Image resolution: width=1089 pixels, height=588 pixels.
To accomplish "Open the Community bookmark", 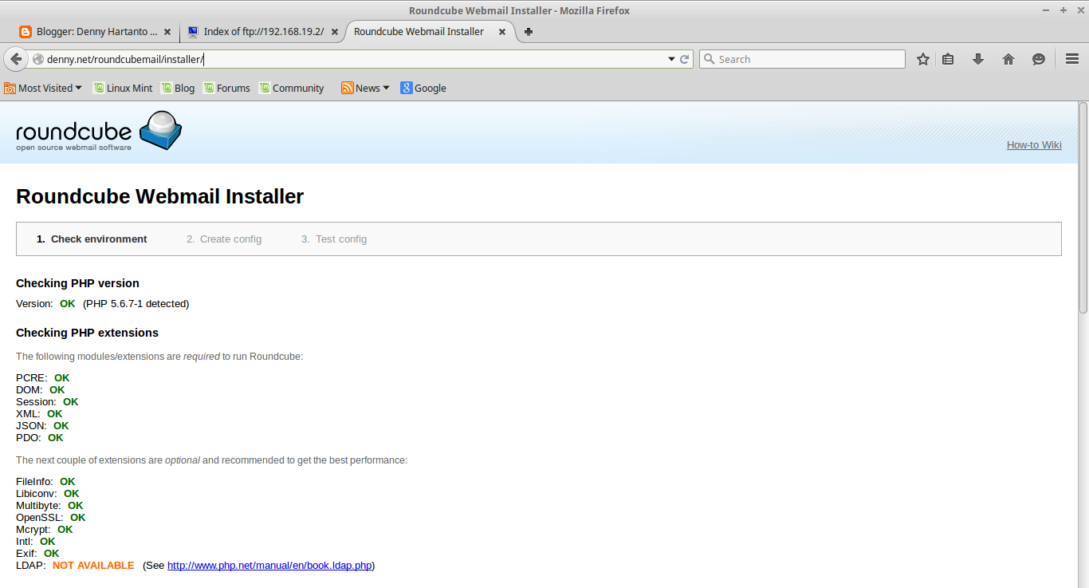I will [x=292, y=88].
